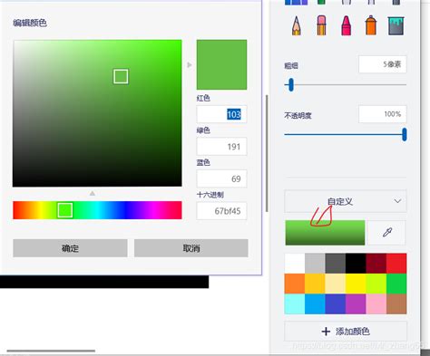Choose the bright red palette swatch
The image size is (430, 356).
(396, 264)
